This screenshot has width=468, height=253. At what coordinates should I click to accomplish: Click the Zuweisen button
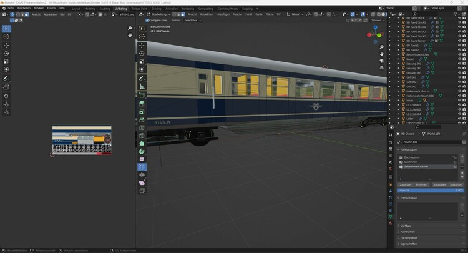pos(405,185)
